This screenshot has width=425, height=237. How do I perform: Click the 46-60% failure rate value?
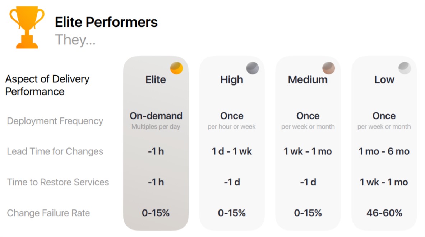pyautogui.click(x=384, y=213)
